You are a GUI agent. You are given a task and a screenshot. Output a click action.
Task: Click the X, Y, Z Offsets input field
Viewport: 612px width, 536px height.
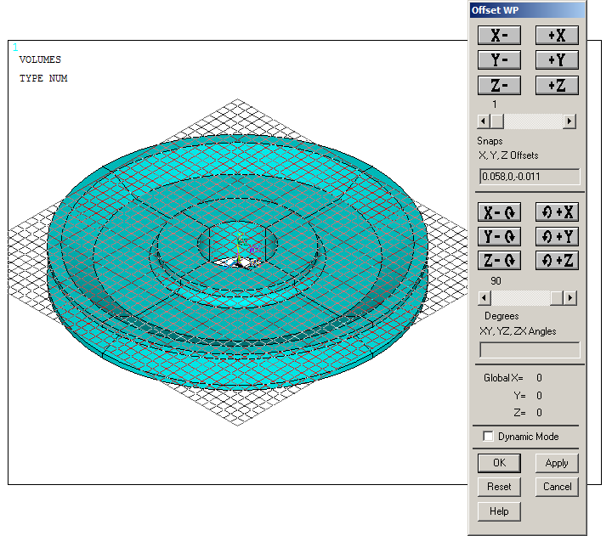tap(530, 177)
